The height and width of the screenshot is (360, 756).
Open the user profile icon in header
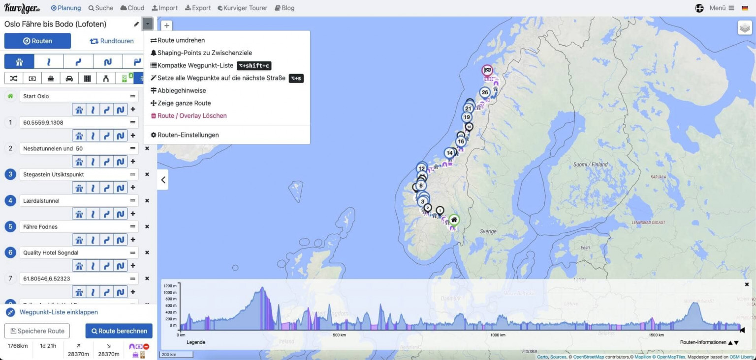point(699,8)
